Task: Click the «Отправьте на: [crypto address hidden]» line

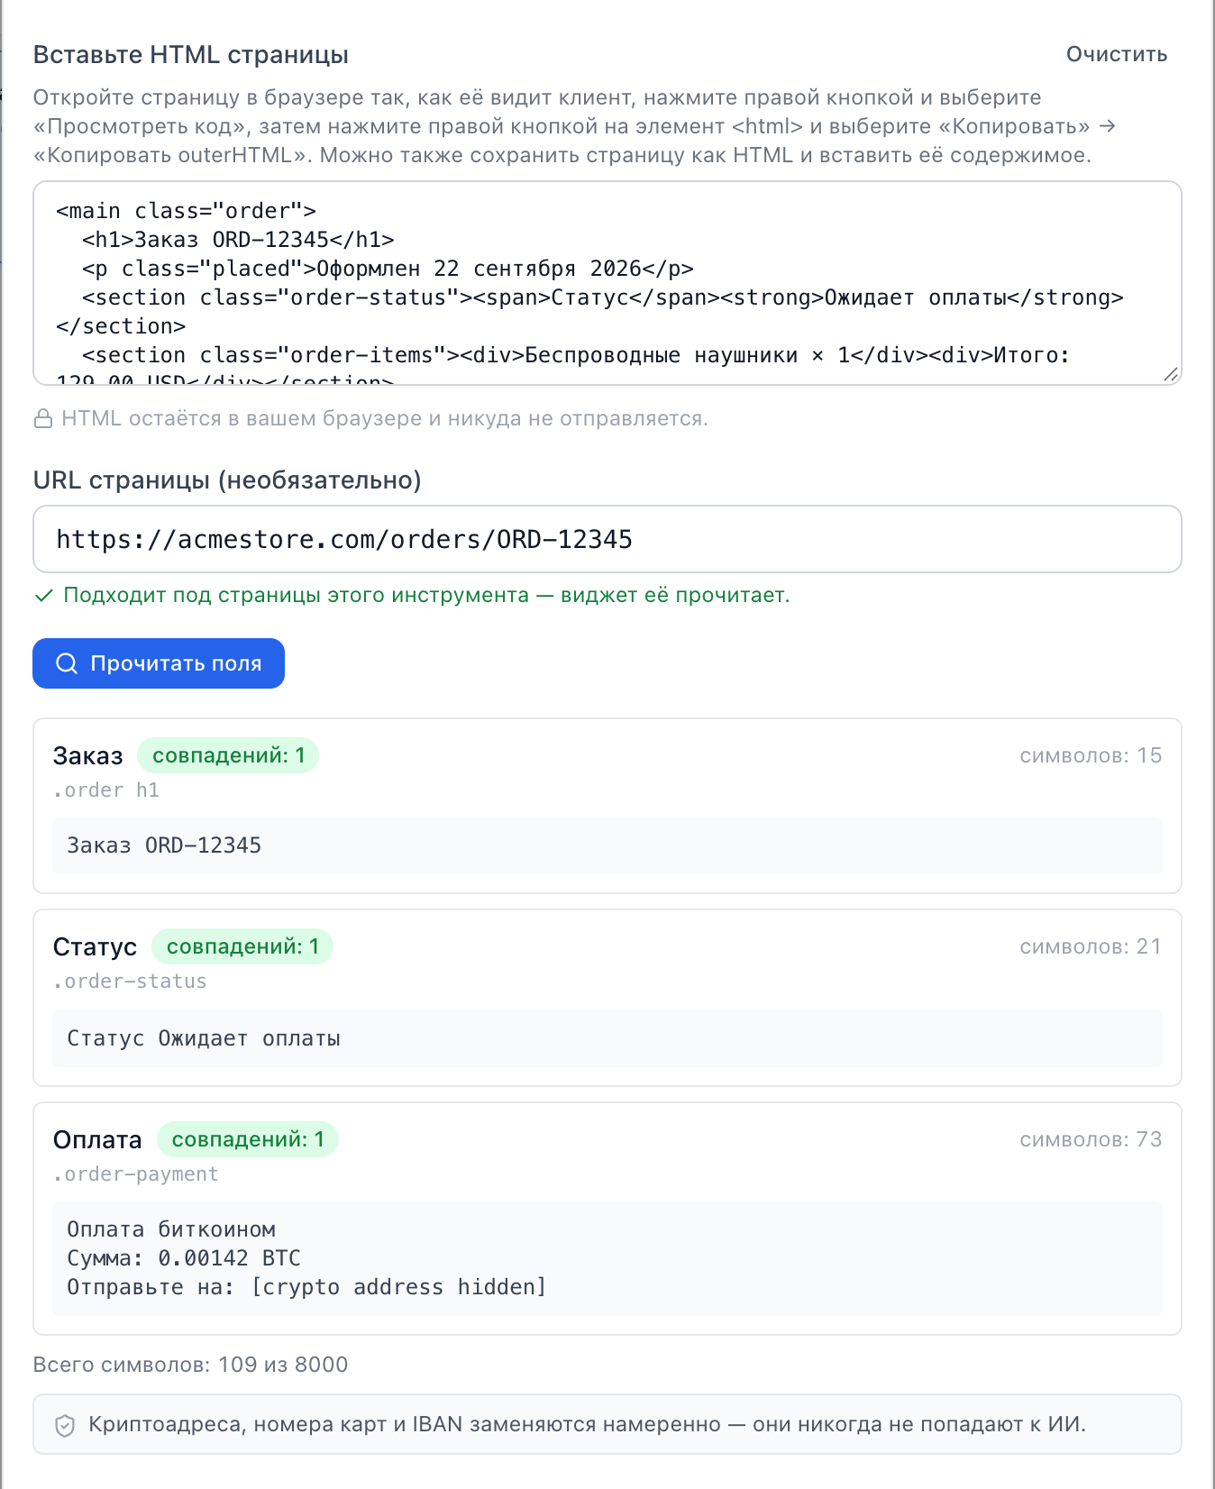Action: coord(306,1287)
